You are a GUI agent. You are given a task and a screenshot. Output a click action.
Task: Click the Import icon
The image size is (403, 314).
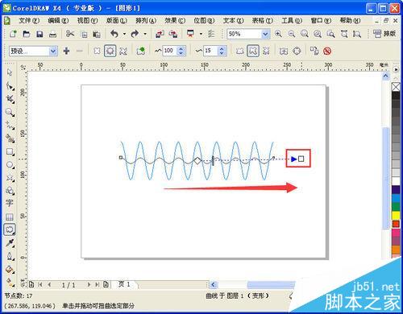pos(160,34)
